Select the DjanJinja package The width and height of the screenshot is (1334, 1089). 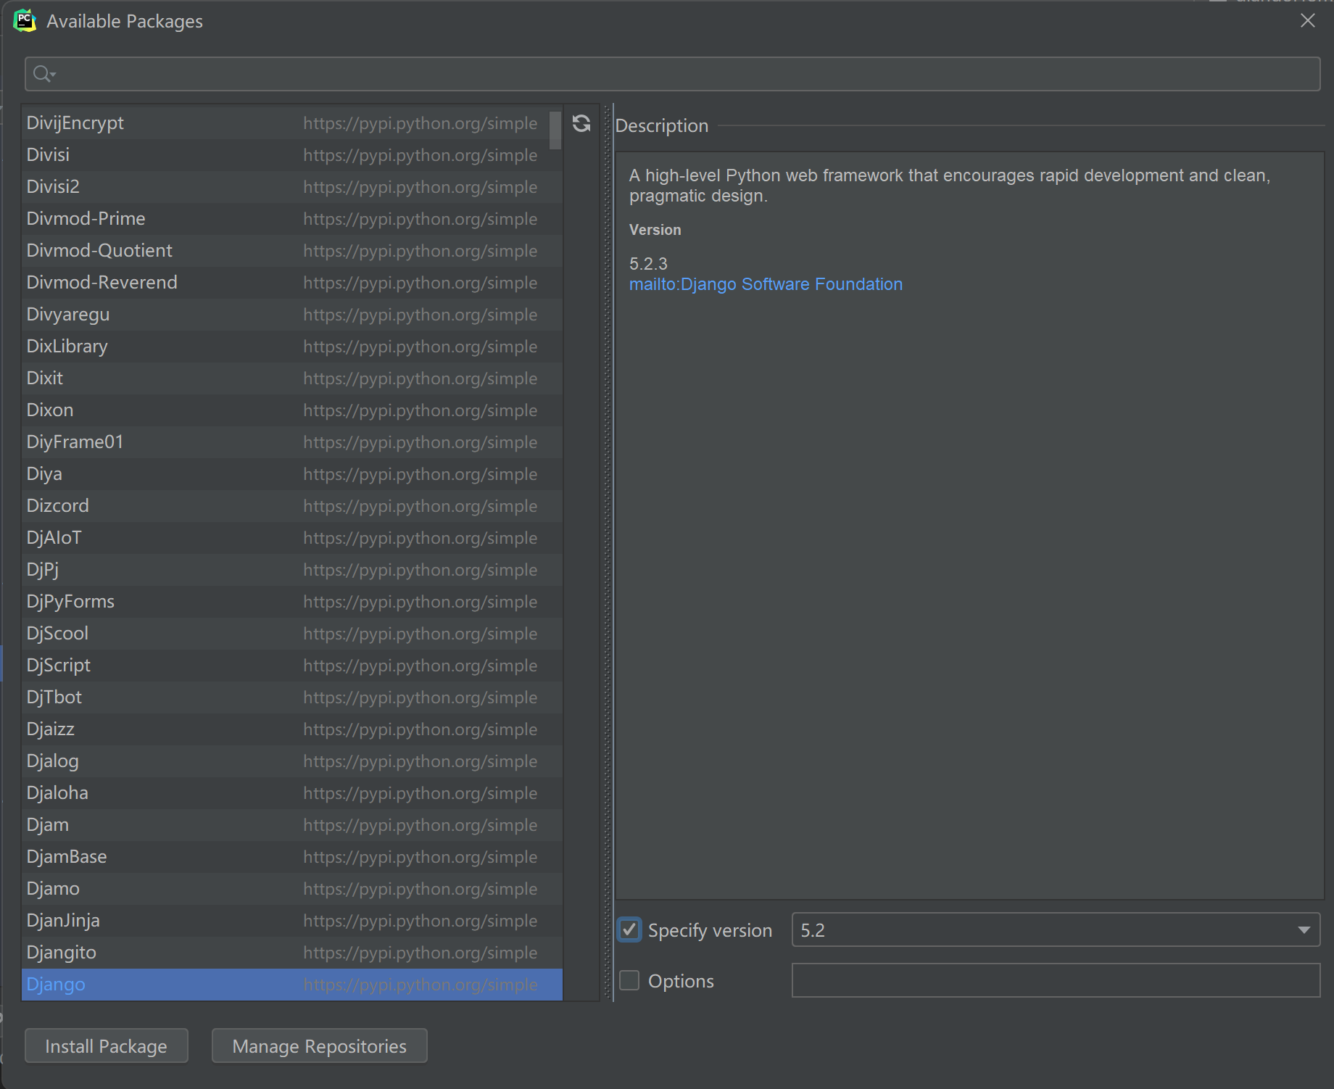[x=292, y=921]
